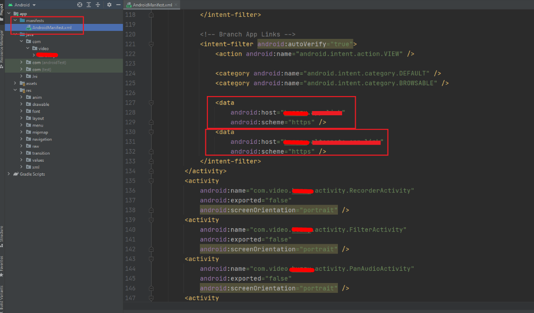534x313 pixels.
Task: Open the Build Variants tool window
Action: pyautogui.click(x=2, y=299)
